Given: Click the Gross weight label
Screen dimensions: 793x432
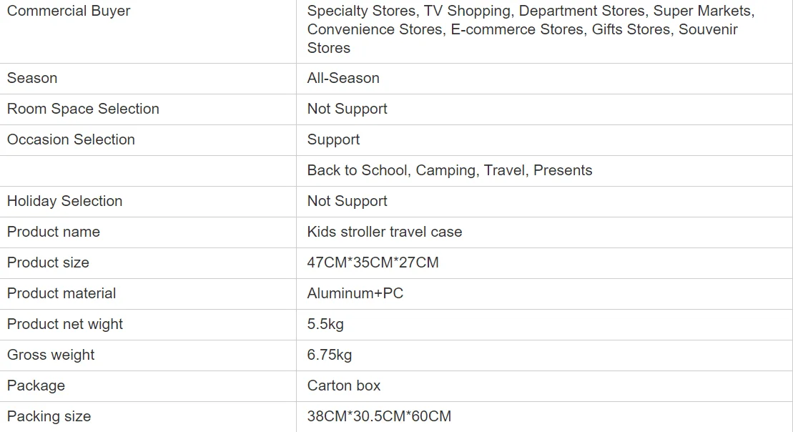Looking at the screenshot, I should click(51, 355).
